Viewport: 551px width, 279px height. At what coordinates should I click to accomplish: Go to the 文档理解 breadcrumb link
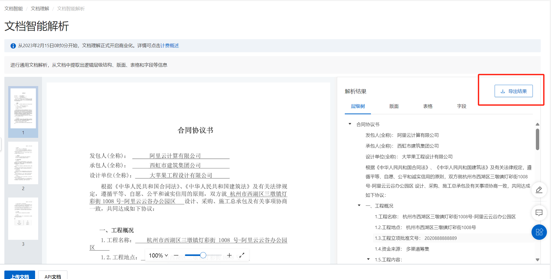(x=40, y=9)
